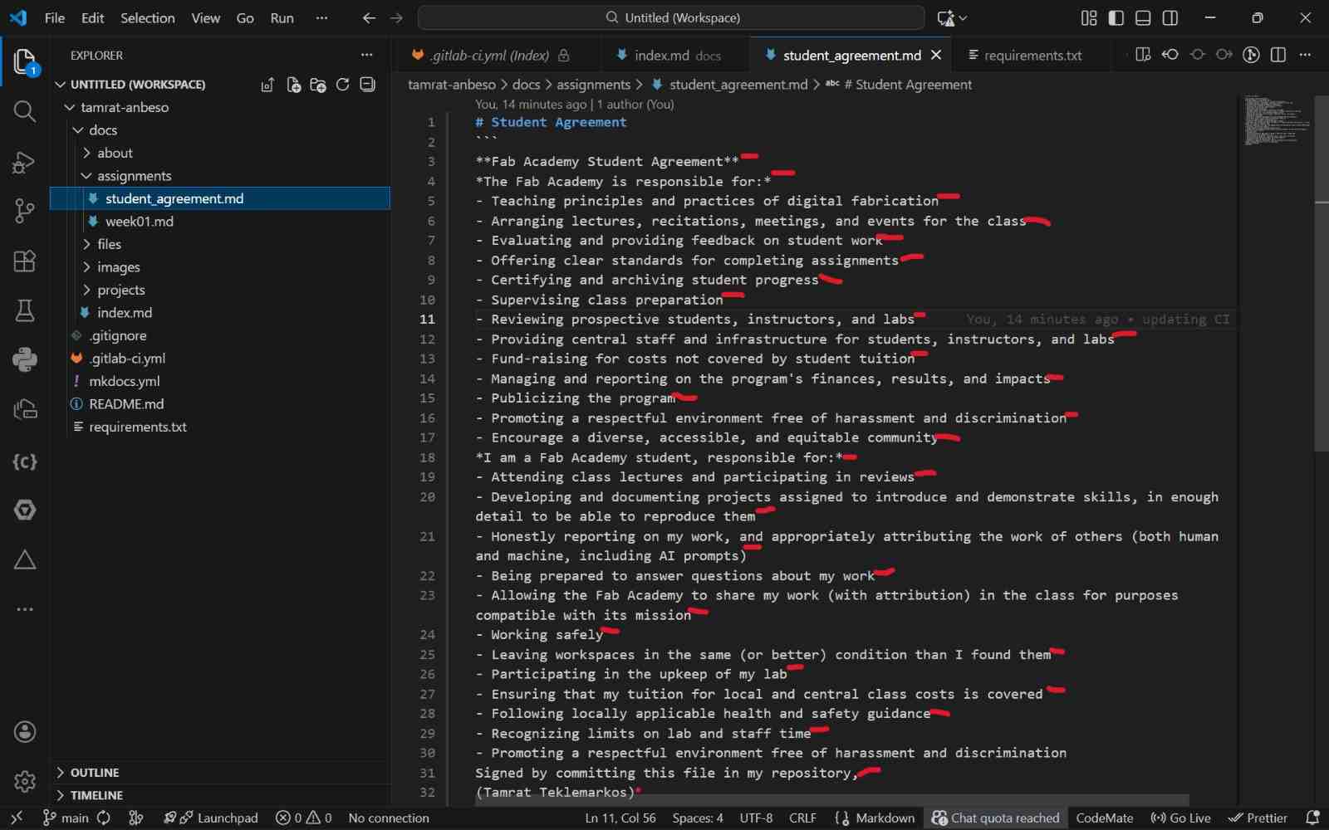
Task: Open the errors and warnings problems indicator
Action: click(304, 818)
